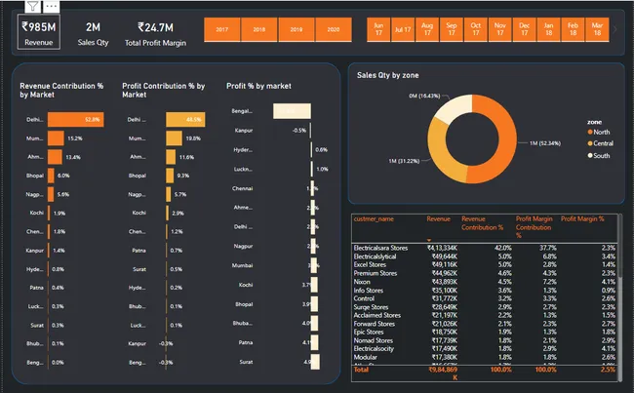Select the Electricalsytical customer row
The height and width of the screenshot is (393, 634).
(485, 256)
